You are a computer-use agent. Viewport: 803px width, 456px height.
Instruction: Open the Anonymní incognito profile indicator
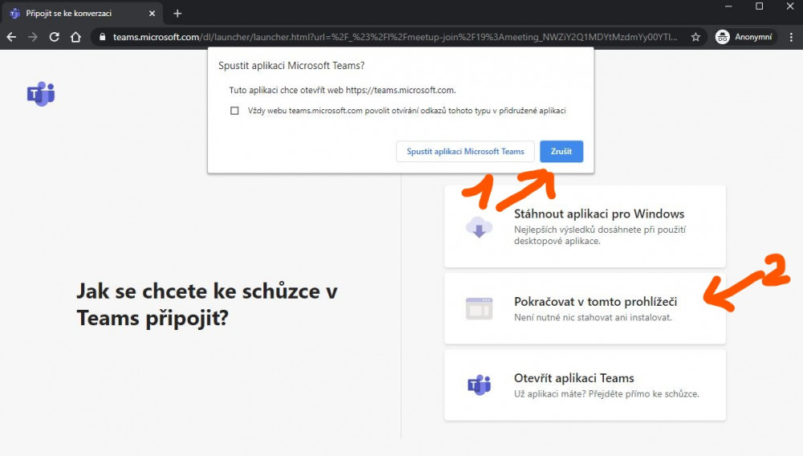[x=745, y=37]
